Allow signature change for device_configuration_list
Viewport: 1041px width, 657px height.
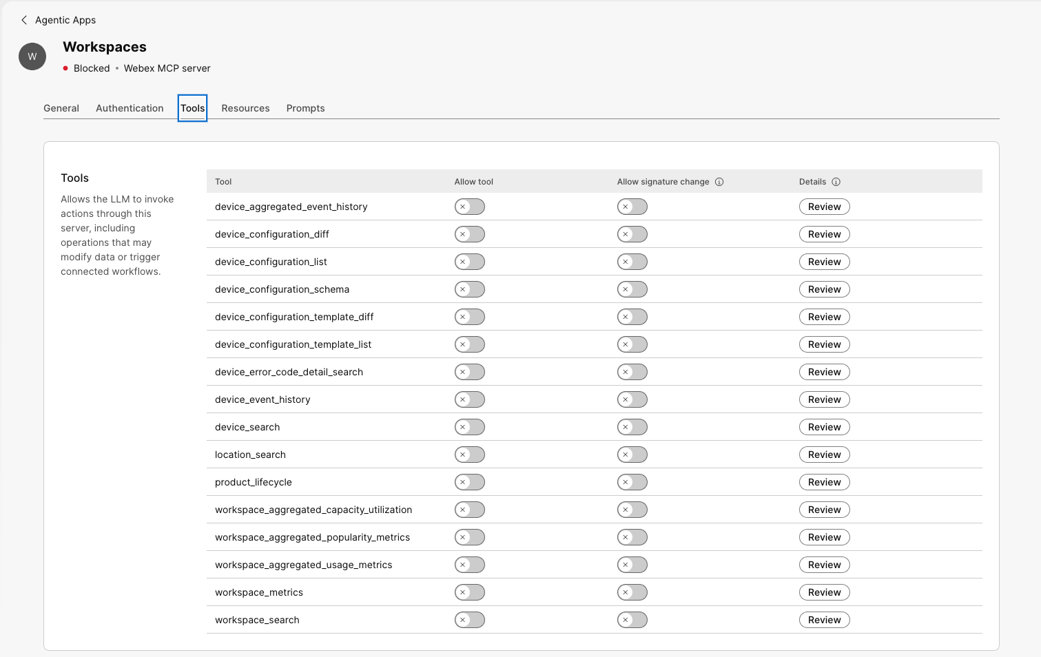[x=632, y=262]
